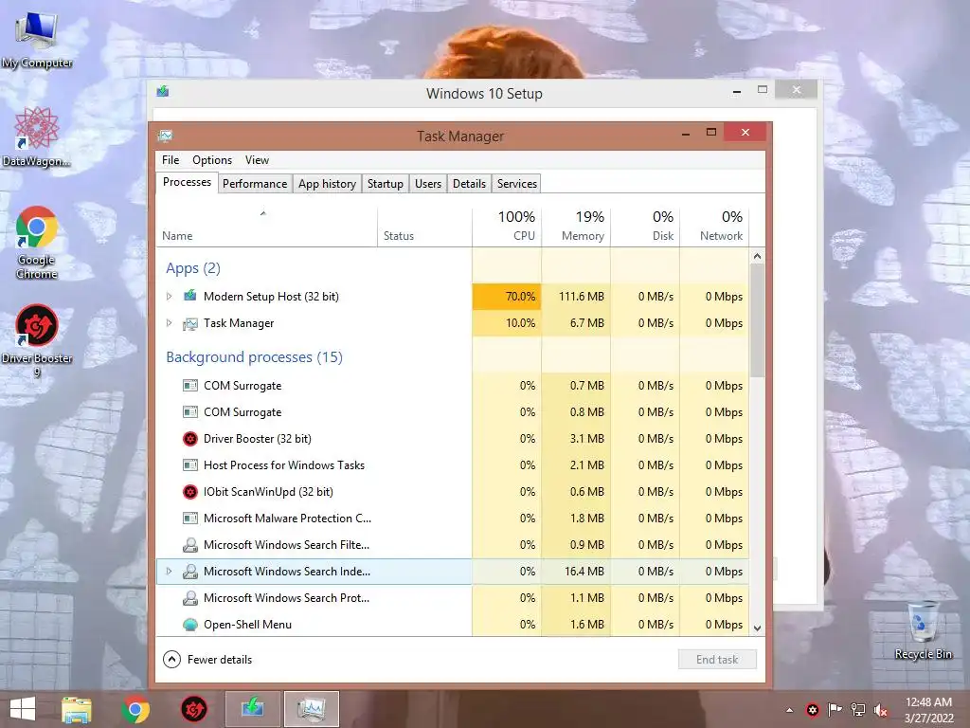Sort by the CPU column header
This screenshot has height=728, width=970.
pos(507,227)
